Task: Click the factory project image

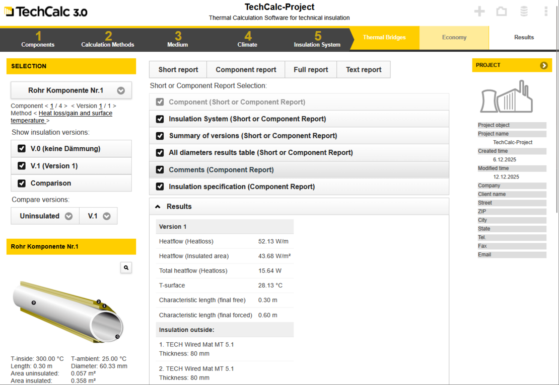Action: [507, 97]
